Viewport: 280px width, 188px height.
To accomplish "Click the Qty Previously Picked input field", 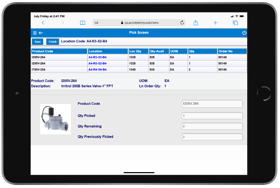I will coord(212,137).
